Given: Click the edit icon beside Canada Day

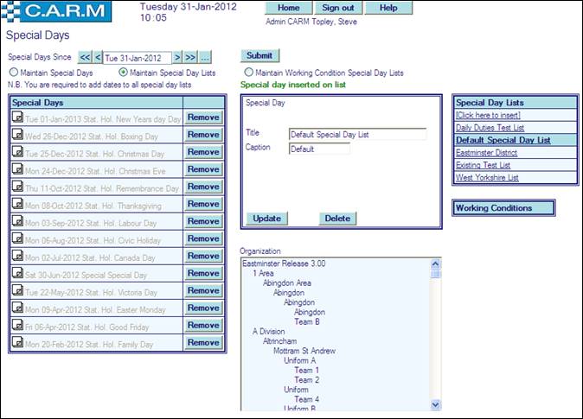Looking at the screenshot, I should [17, 257].
